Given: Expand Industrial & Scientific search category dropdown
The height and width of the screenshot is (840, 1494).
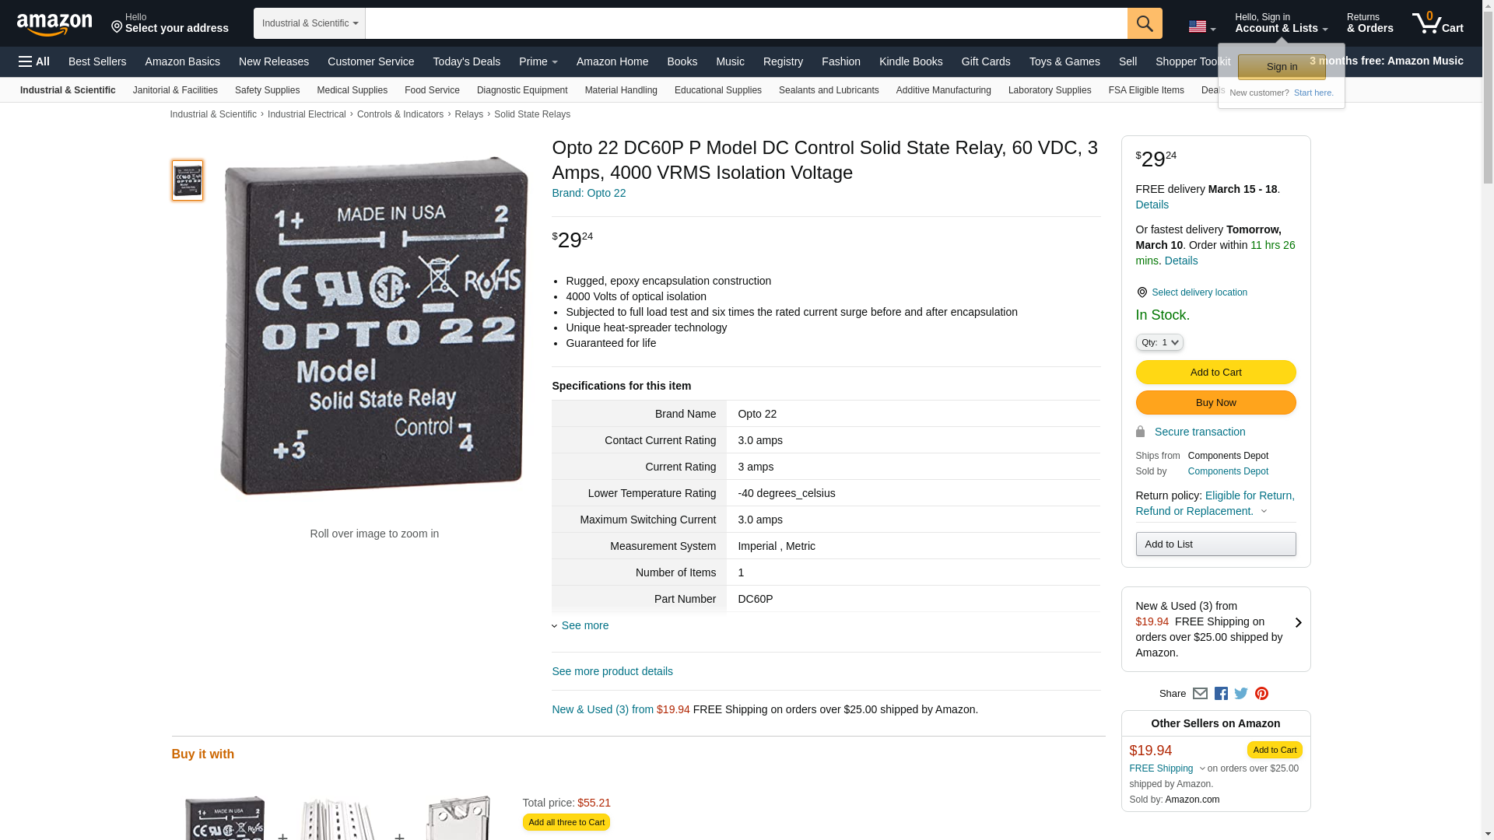Looking at the screenshot, I should pos(310,23).
